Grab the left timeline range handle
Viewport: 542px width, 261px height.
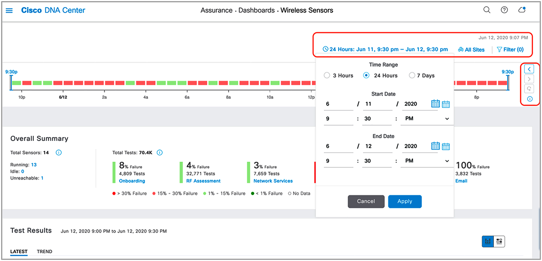pyautogui.click(x=11, y=83)
